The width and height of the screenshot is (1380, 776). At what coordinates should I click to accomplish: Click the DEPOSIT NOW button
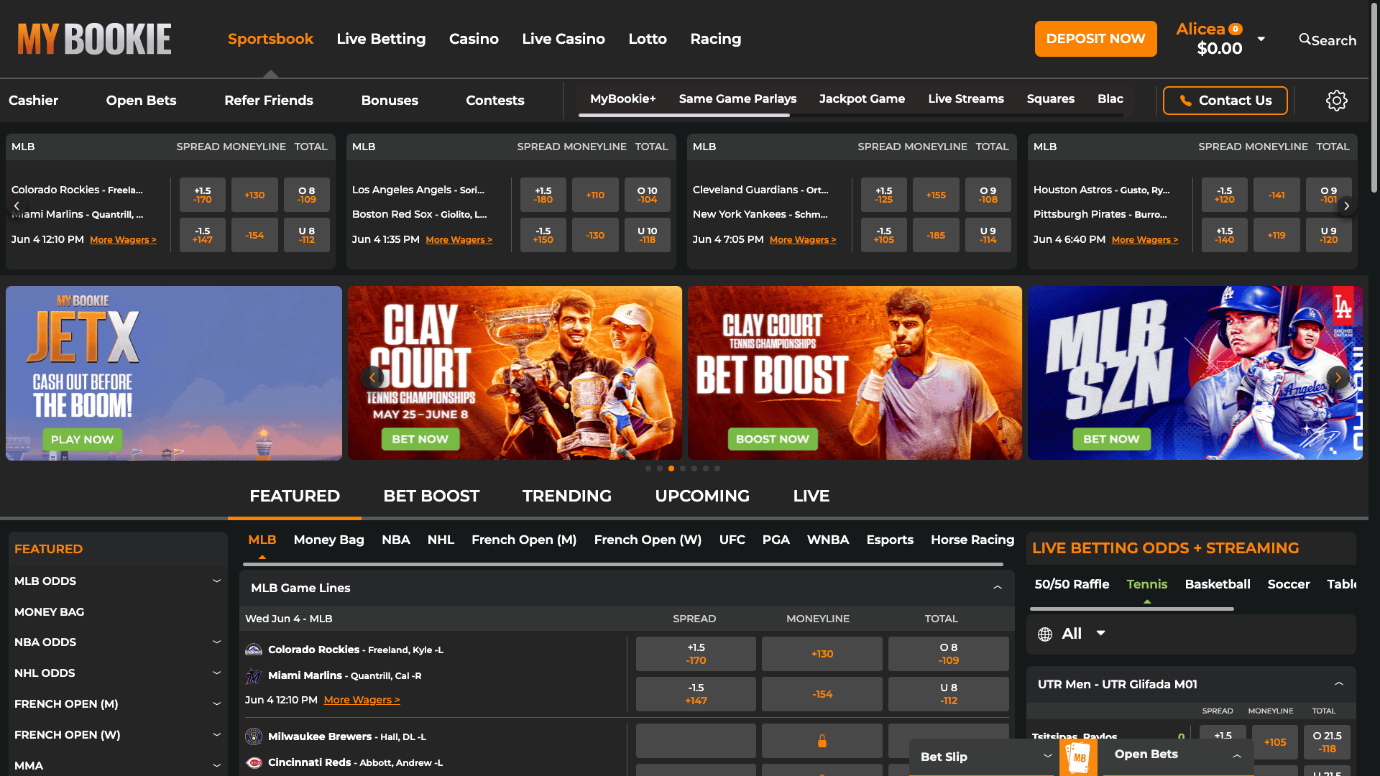pyautogui.click(x=1095, y=39)
